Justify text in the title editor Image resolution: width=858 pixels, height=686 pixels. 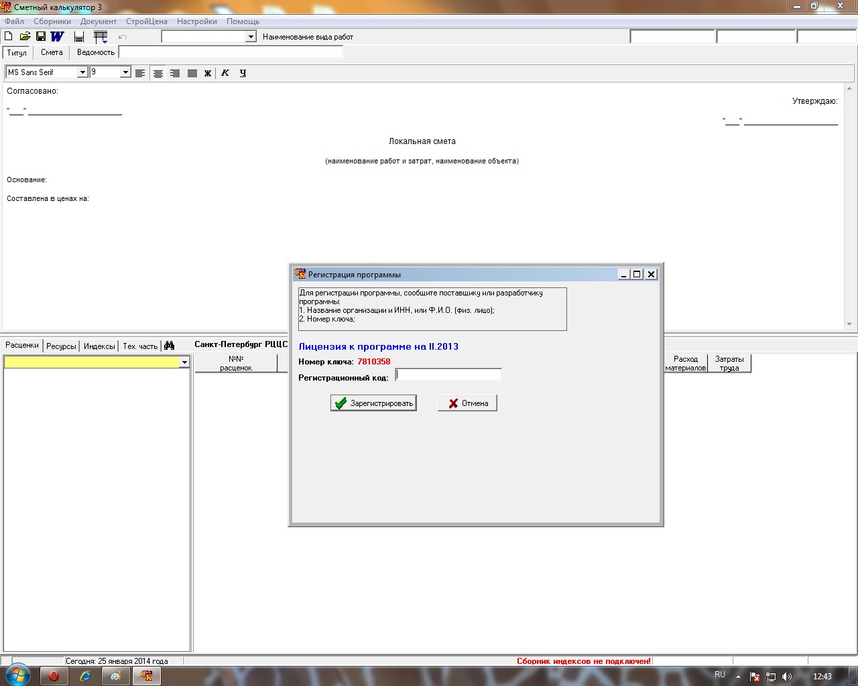point(192,73)
